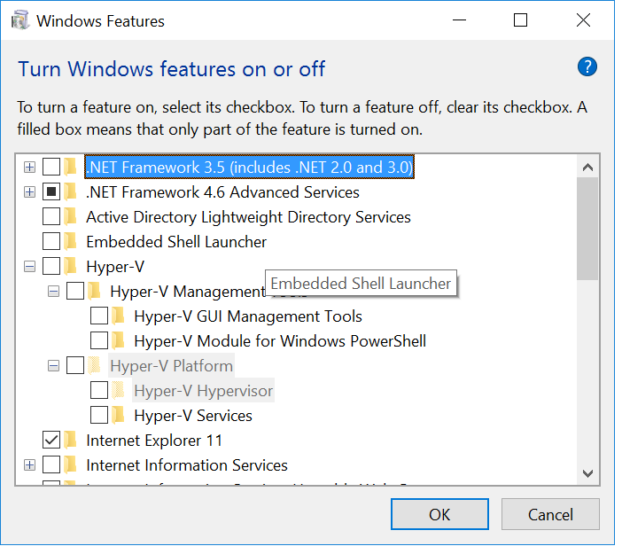Click folder icon beside .NET Framework 4.6 Advanced Services
622x554 pixels.
(x=71, y=192)
